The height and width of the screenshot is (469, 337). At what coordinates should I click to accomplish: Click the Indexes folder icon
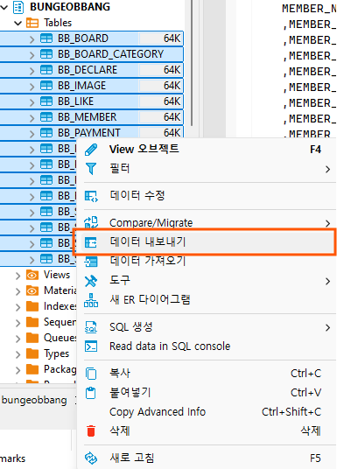pyautogui.click(x=32, y=306)
